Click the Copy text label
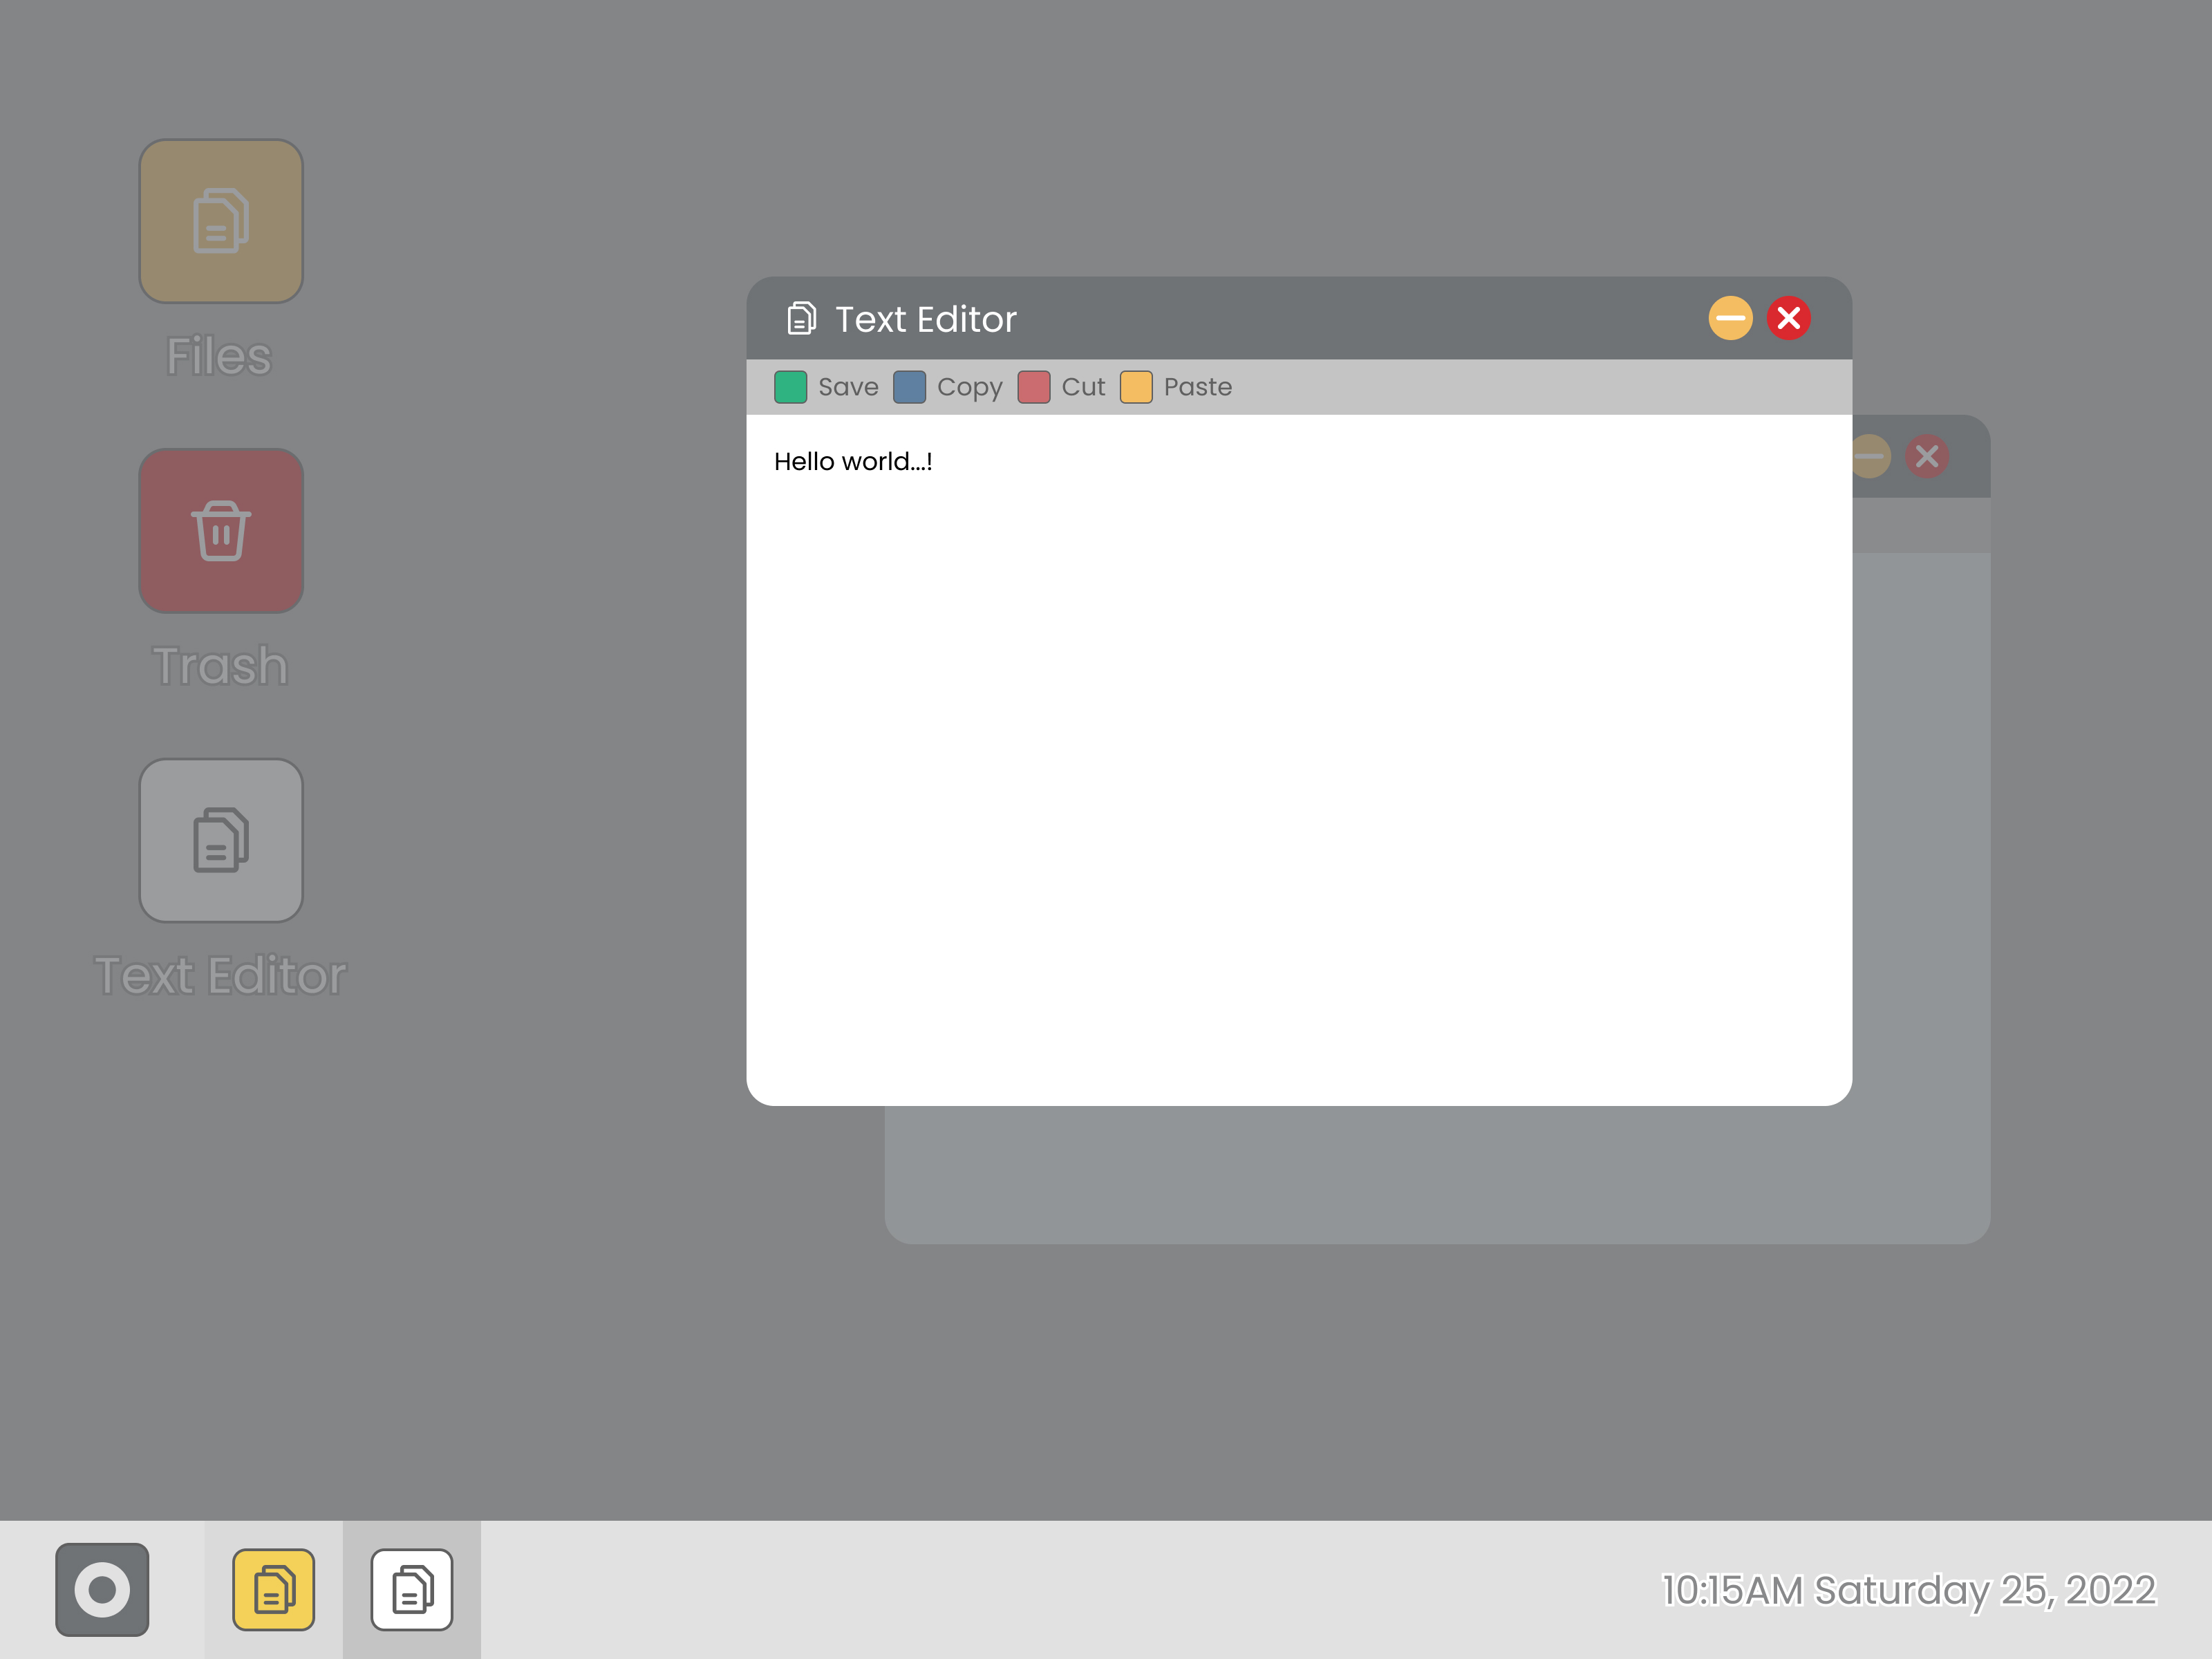This screenshot has height=1659, width=2212. [x=969, y=387]
